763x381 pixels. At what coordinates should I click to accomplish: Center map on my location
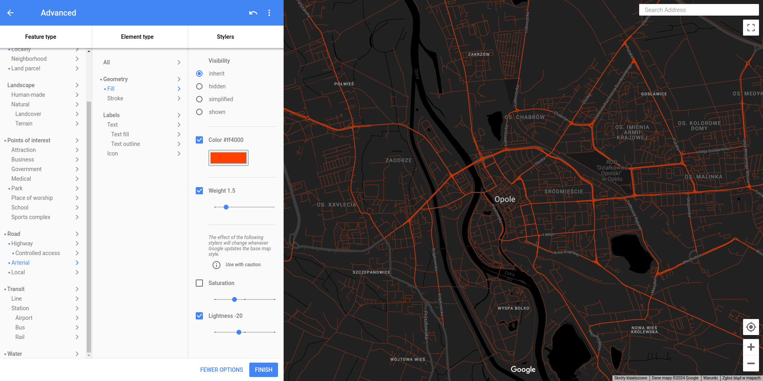pyautogui.click(x=751, y=327)
